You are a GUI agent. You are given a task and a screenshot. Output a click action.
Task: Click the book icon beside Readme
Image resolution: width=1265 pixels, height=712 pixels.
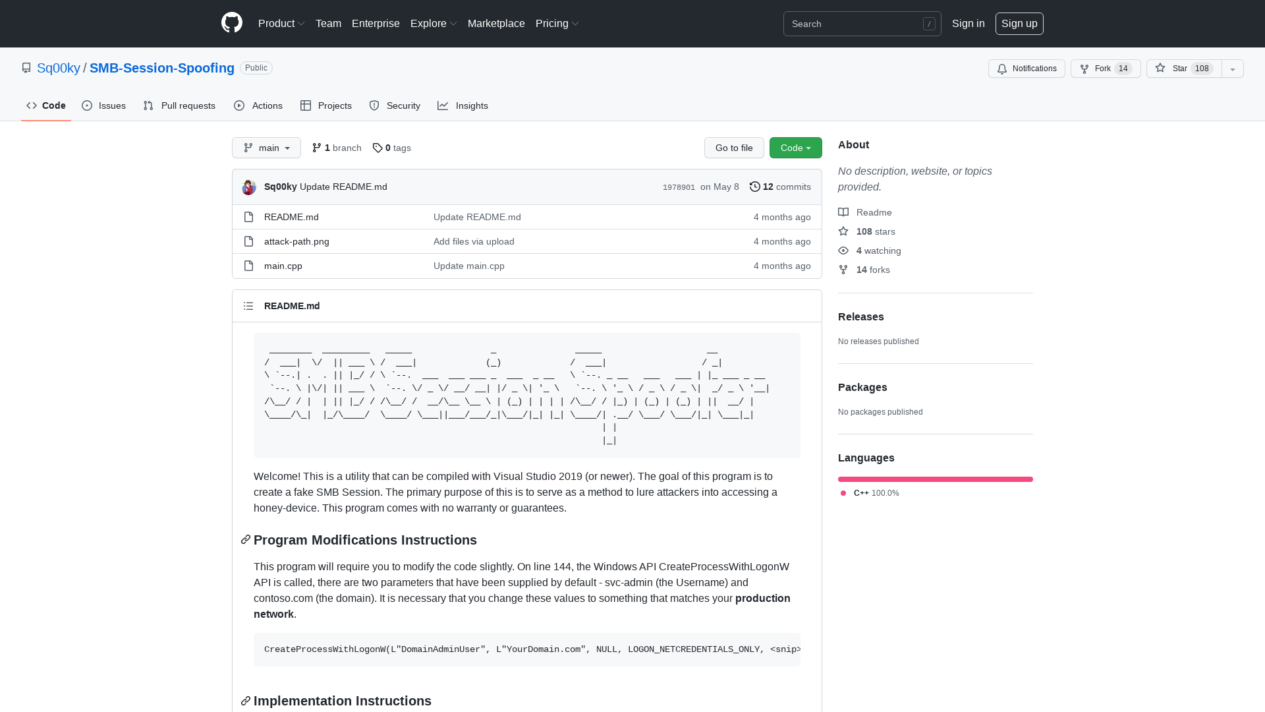843,212
